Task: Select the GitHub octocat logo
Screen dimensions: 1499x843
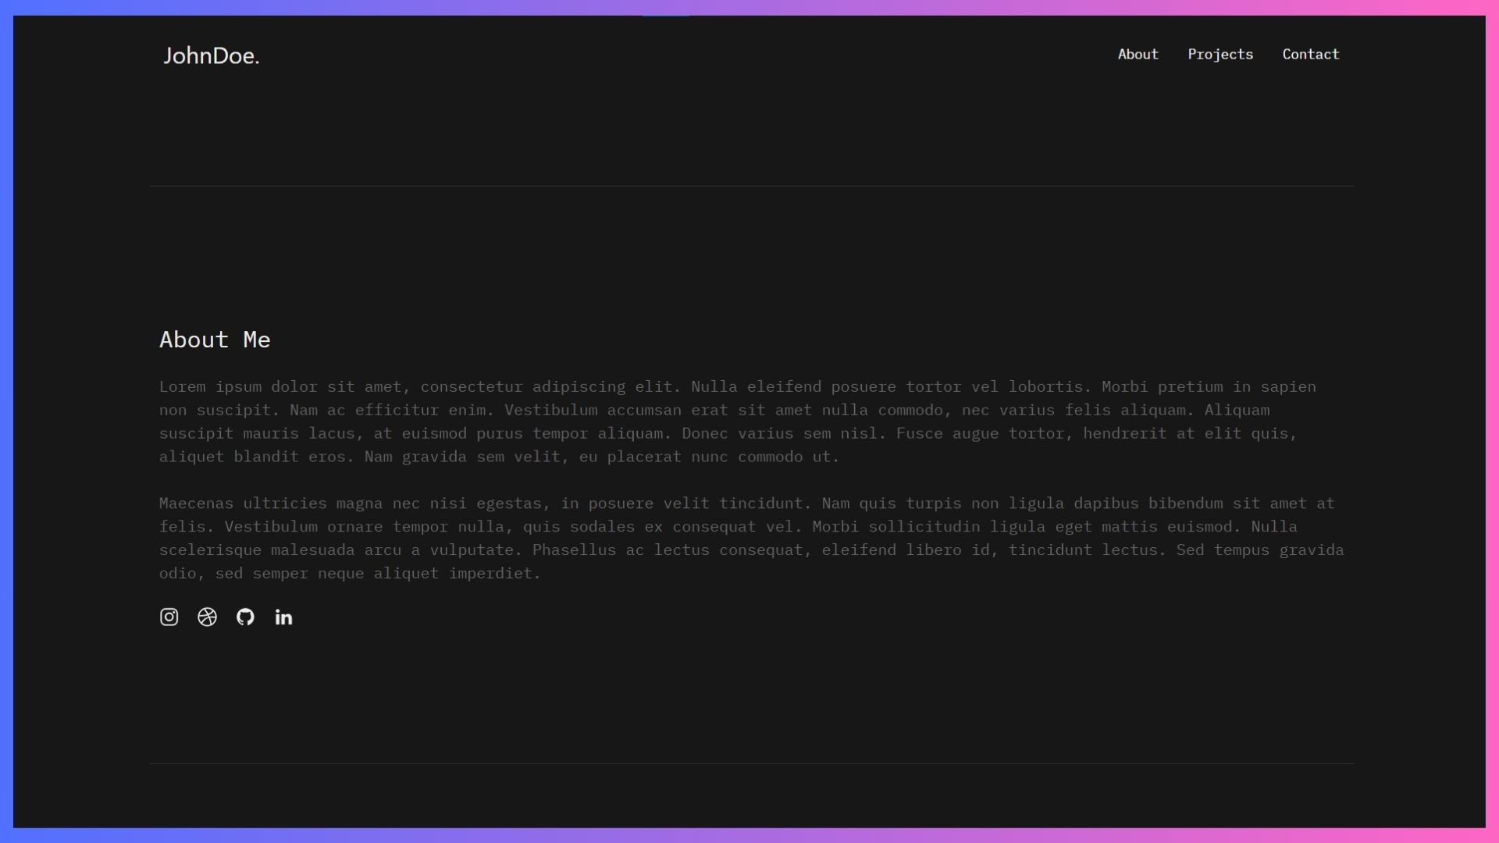Action: (x=245, y=617)
